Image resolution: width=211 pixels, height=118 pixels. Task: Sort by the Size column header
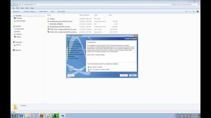(110, 15)
